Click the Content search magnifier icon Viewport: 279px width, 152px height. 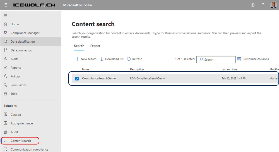pyautogui.click(x=6, y=141)
